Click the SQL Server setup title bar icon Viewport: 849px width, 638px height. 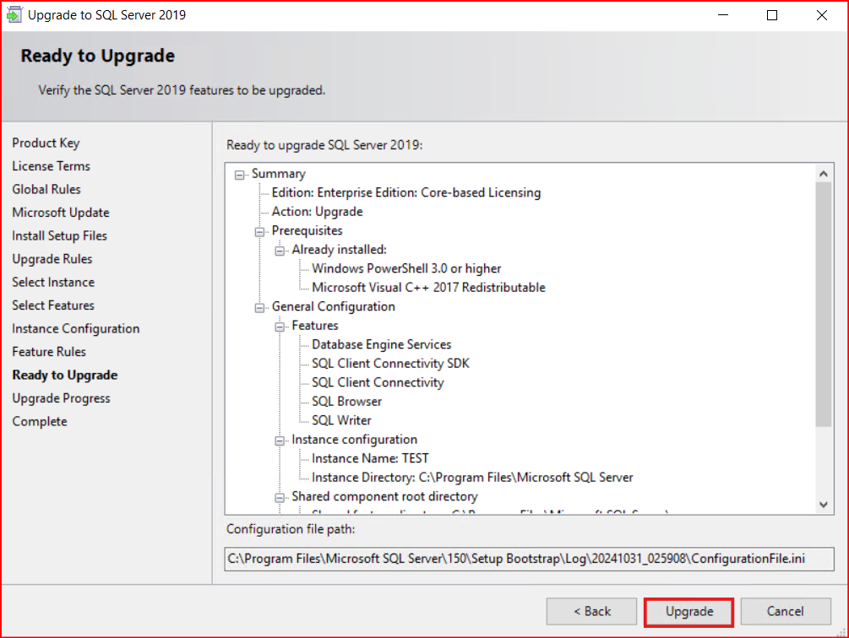[15, 15]
